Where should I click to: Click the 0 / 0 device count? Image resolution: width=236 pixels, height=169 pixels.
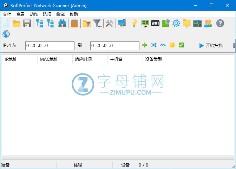(143, 165)
